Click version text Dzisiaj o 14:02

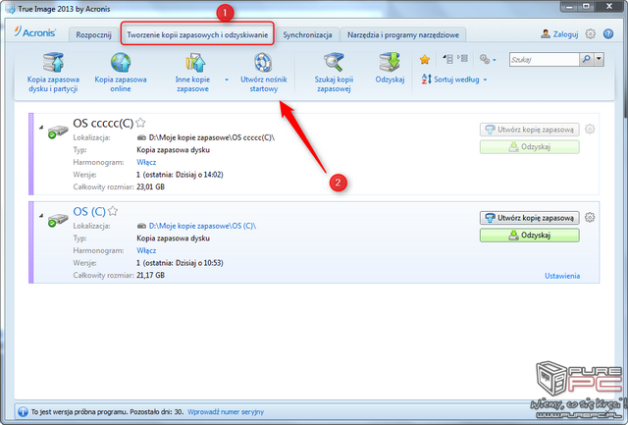(199, 175)
